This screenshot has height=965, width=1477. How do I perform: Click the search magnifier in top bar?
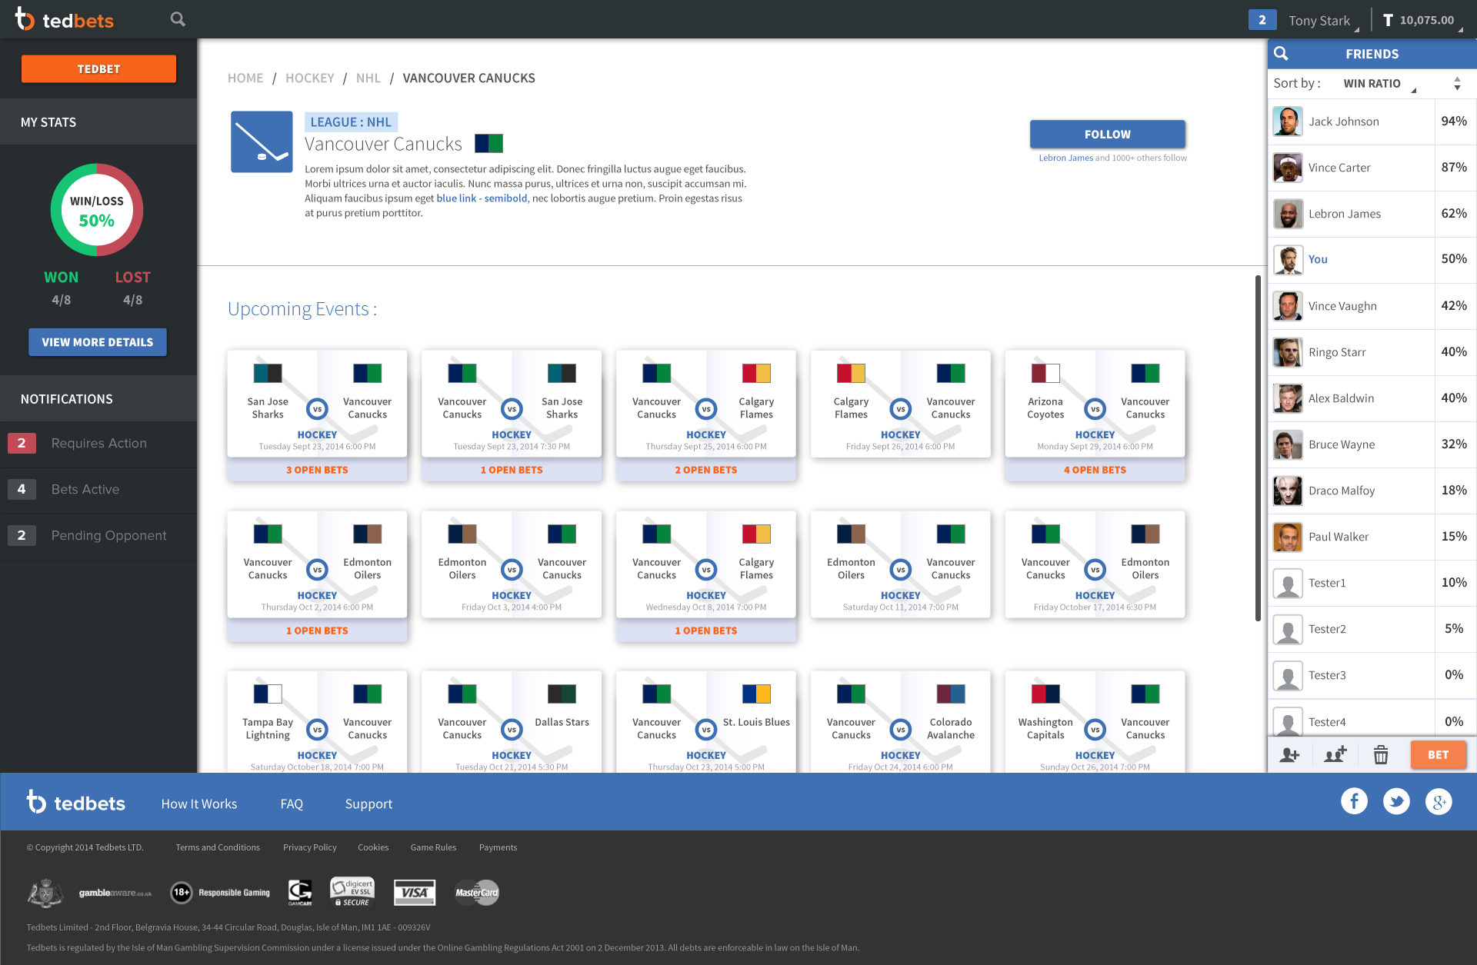tap(178, 19)
